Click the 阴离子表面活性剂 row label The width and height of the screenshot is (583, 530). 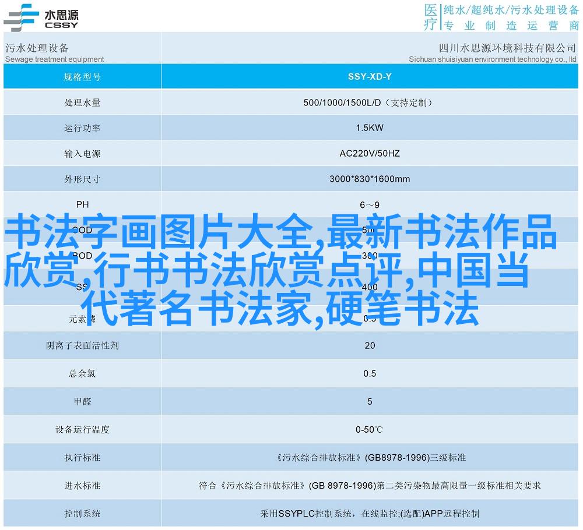82,346
